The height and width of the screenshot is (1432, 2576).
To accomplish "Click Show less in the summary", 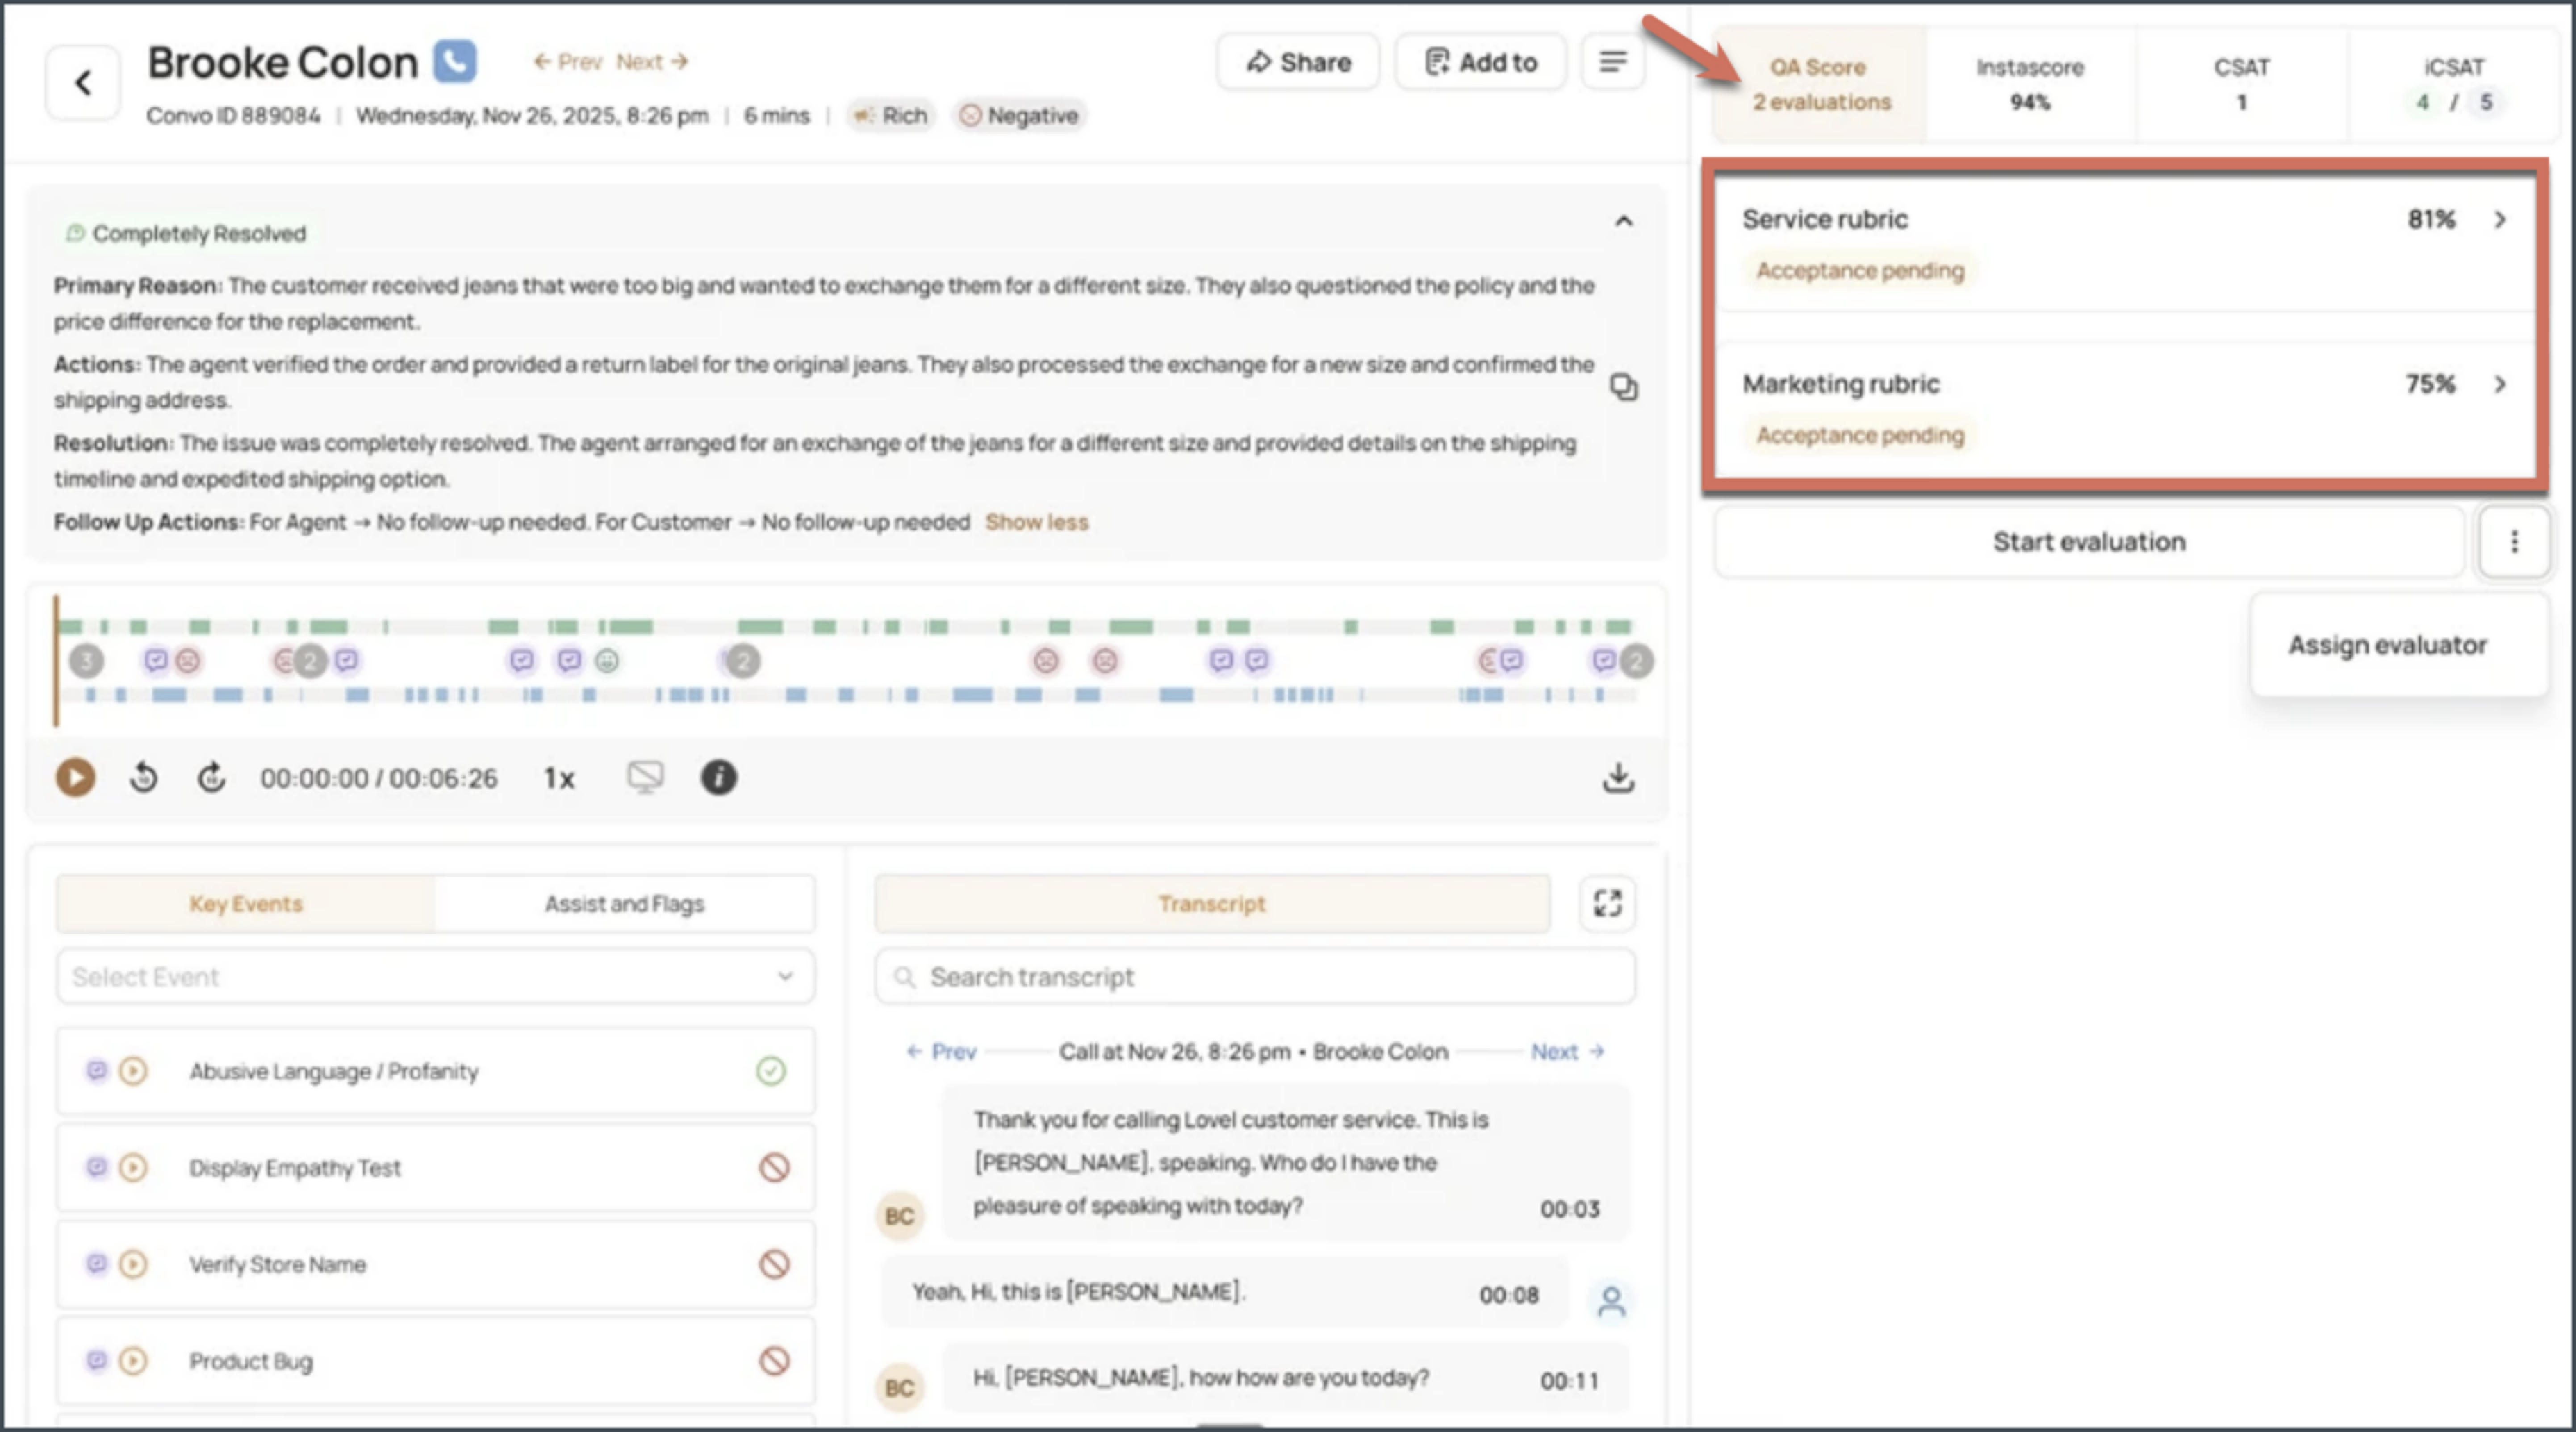I will 1036,522.
